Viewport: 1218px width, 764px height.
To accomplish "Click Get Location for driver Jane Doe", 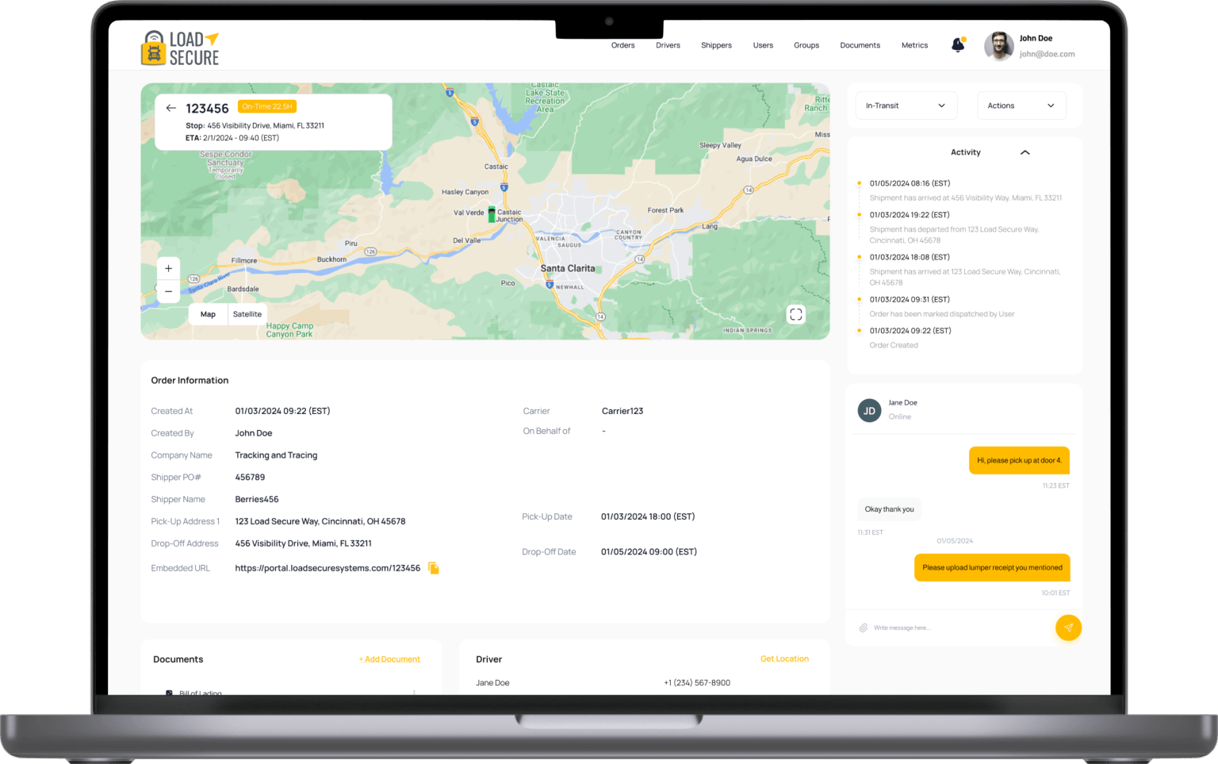I will (784, 658).
